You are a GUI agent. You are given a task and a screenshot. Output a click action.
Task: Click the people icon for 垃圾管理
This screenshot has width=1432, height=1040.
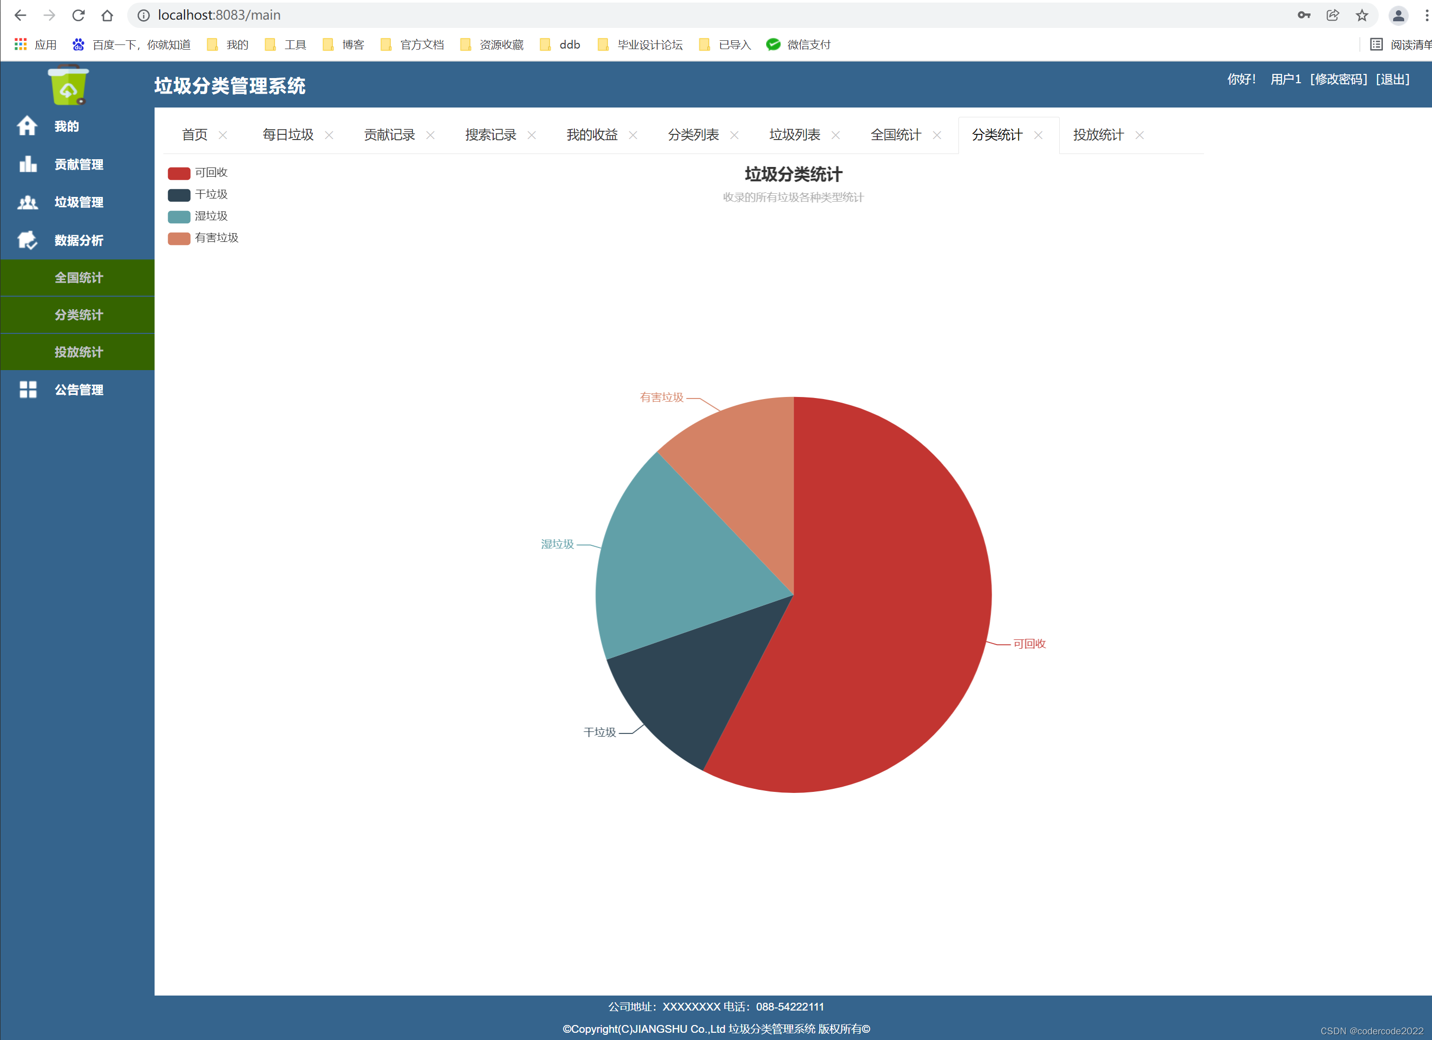click(27, 202)
